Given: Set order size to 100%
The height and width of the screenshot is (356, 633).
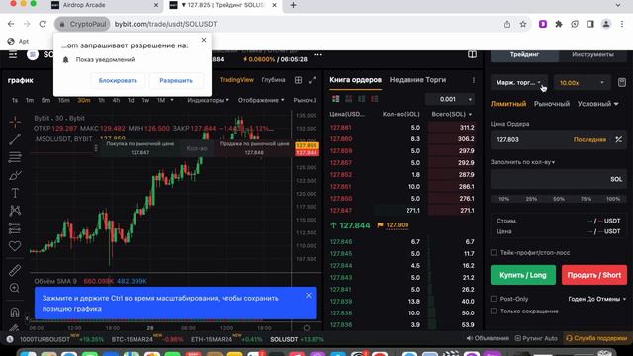Looking at the screenshot, I should [613, 199].
